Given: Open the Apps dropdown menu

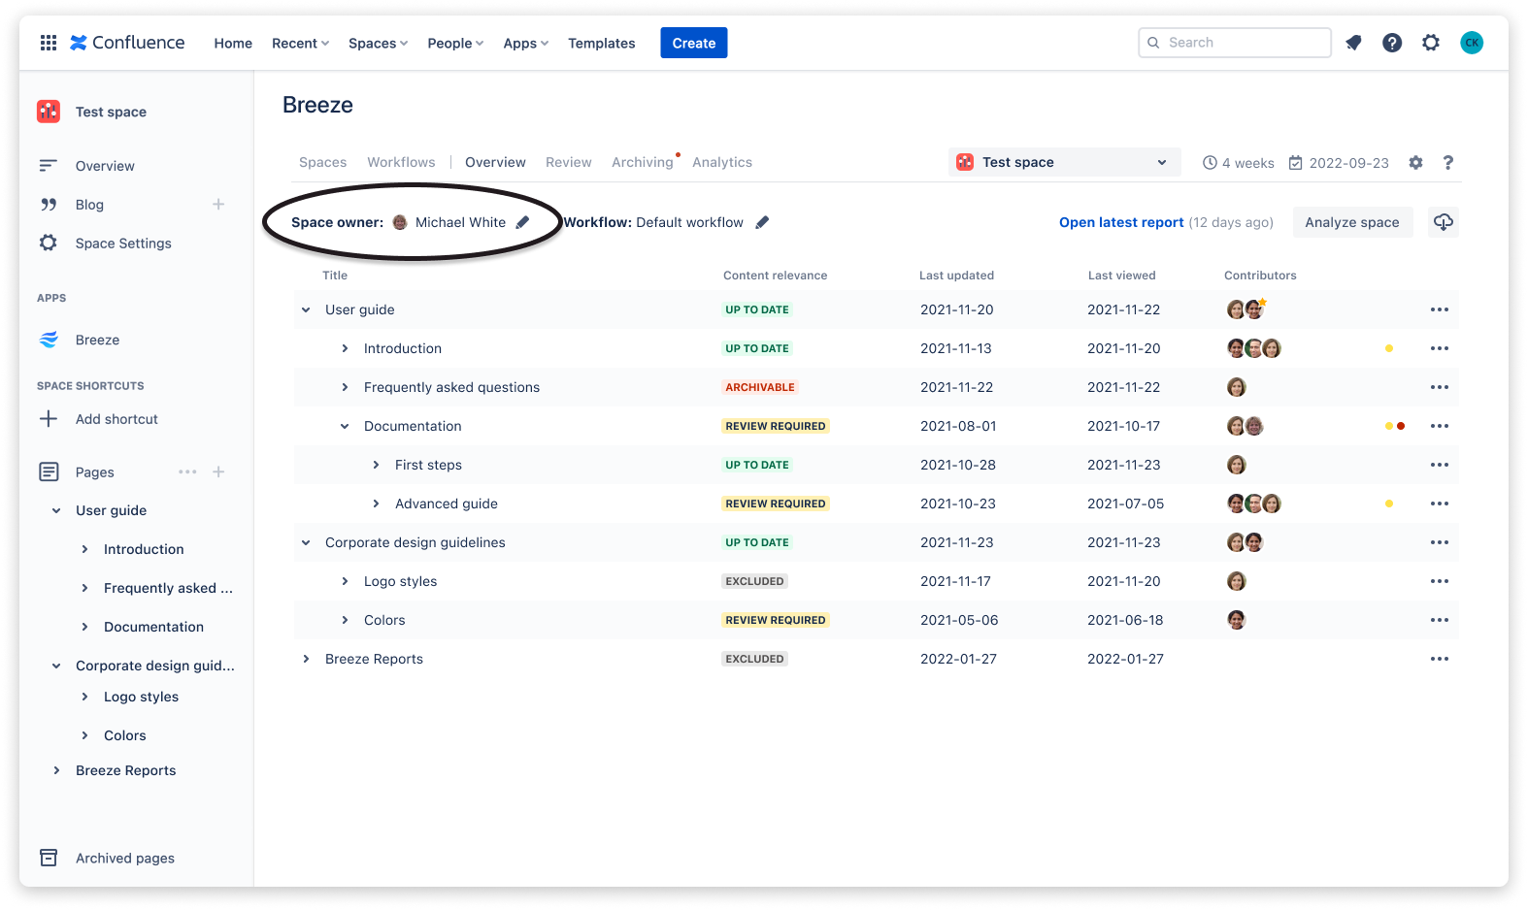Looking at the screenshot, I should (x=525, y=44).
